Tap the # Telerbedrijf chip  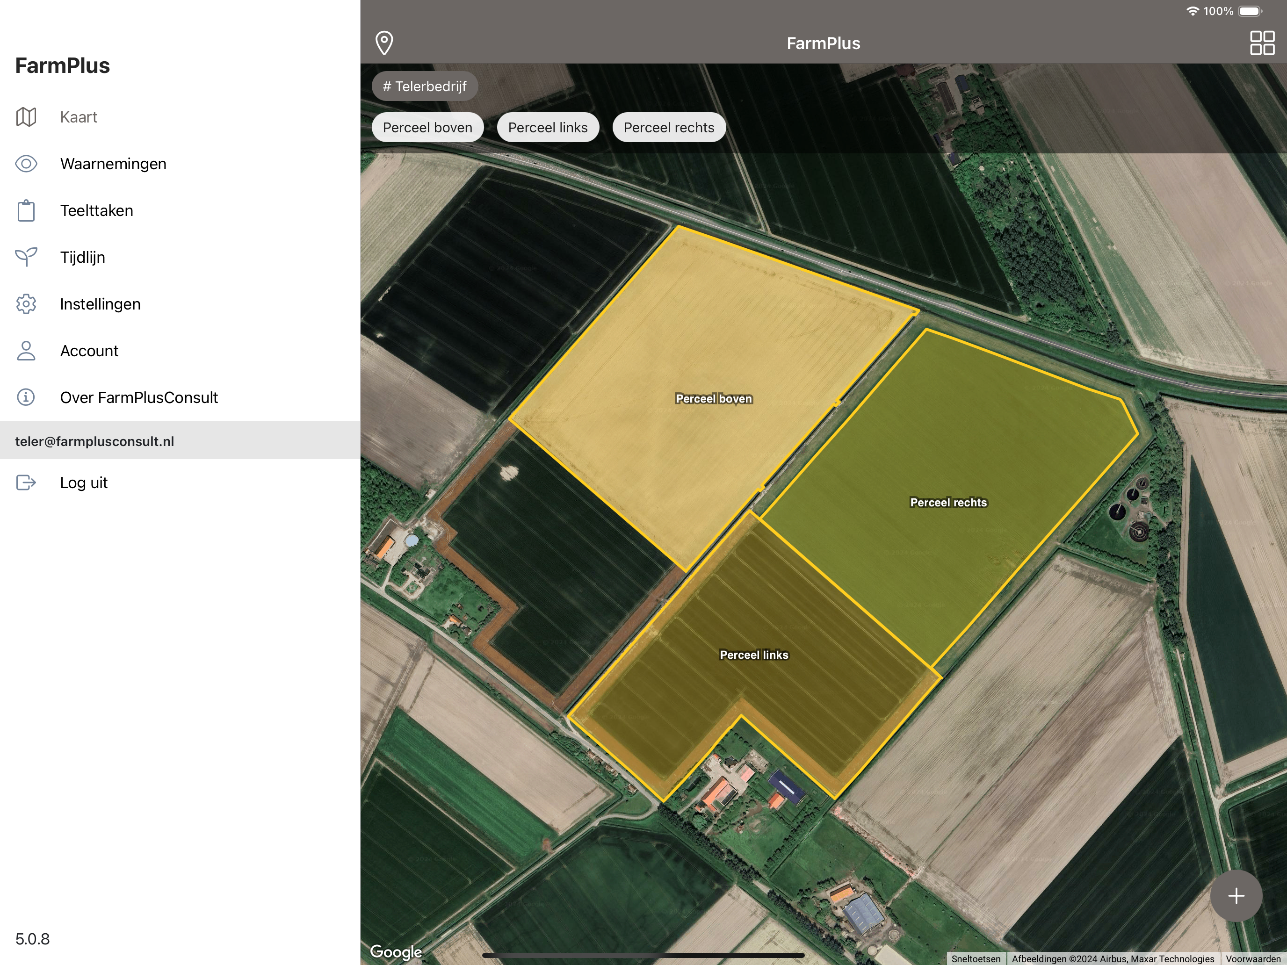coord(425,86)
